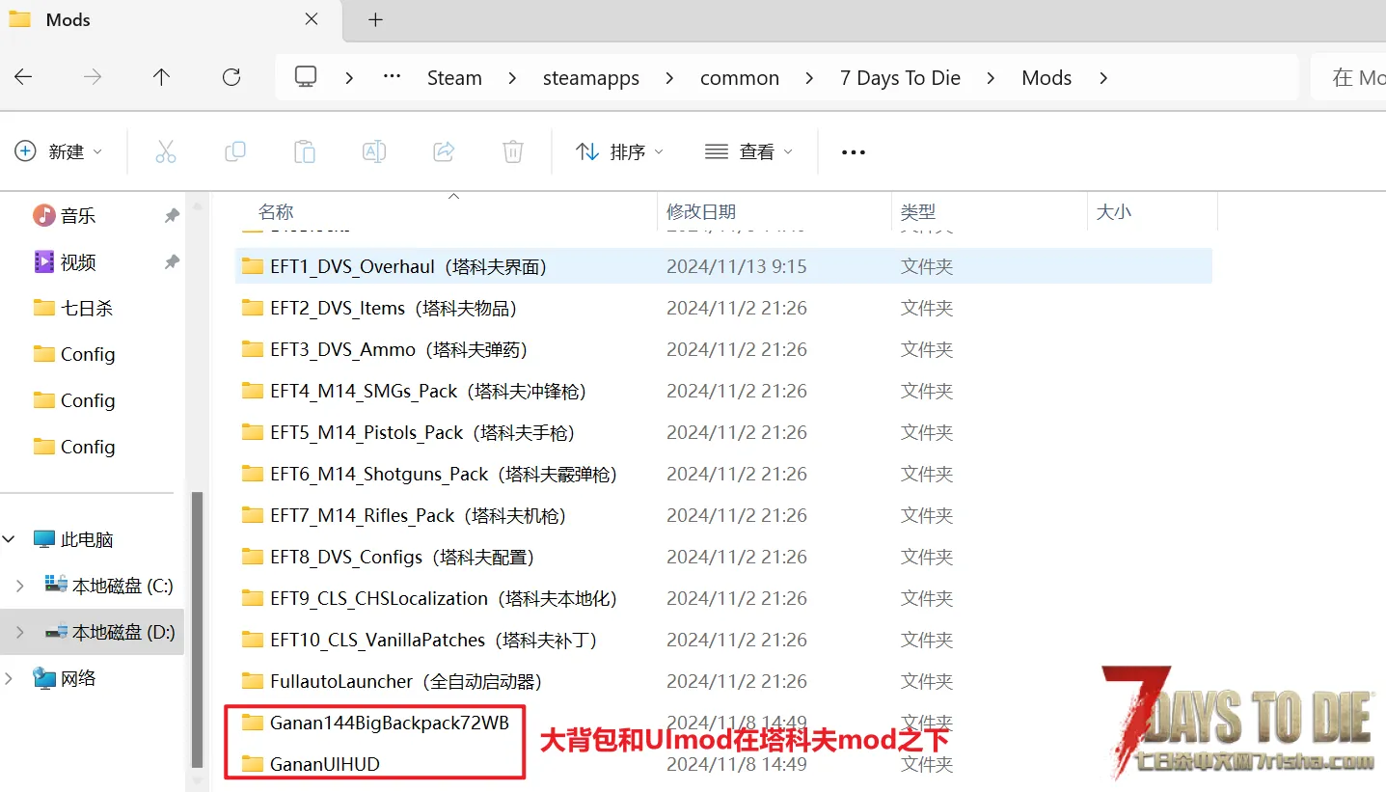
Task: Select EFT1_DVS_Overhaul（塔科夫界面） folder
Action: click(723, 266)
